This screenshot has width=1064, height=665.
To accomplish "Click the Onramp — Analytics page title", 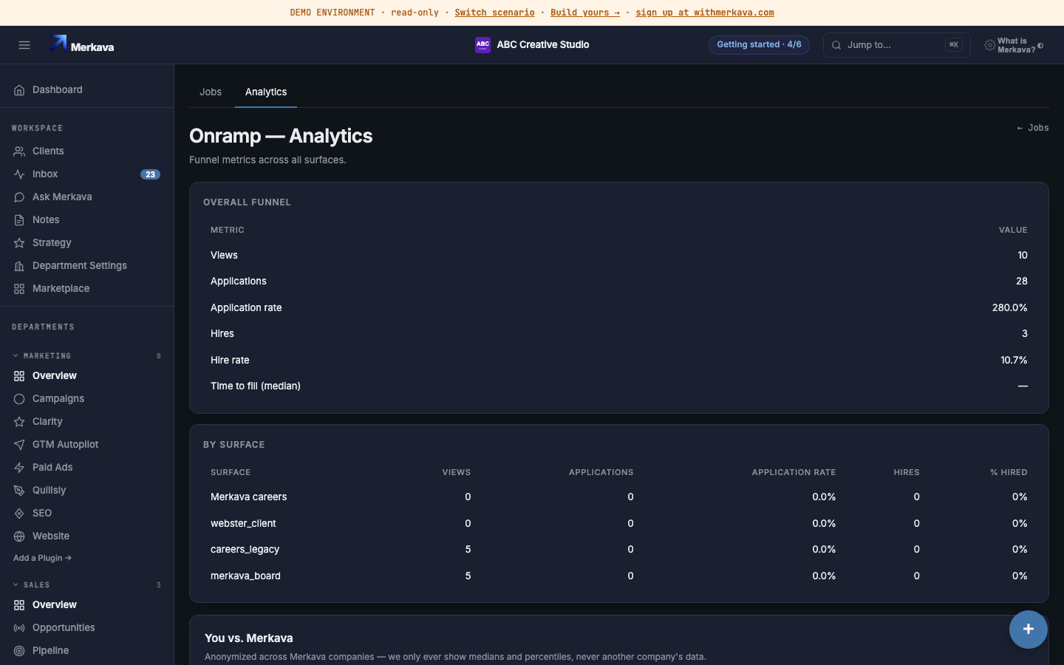I will [281, 136].
